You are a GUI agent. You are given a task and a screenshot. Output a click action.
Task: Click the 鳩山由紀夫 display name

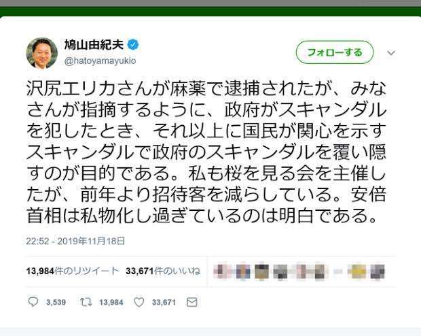coord(94,45)
